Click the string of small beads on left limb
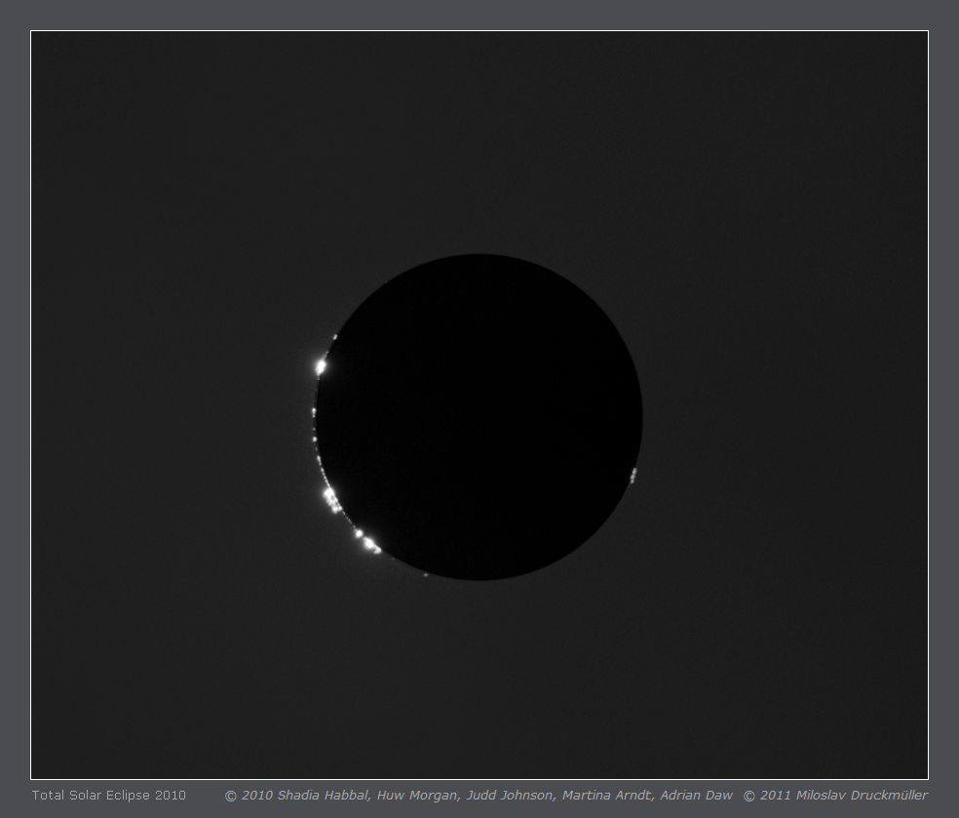The width and height of the screenshot is (959, 818). pos(315,428)
